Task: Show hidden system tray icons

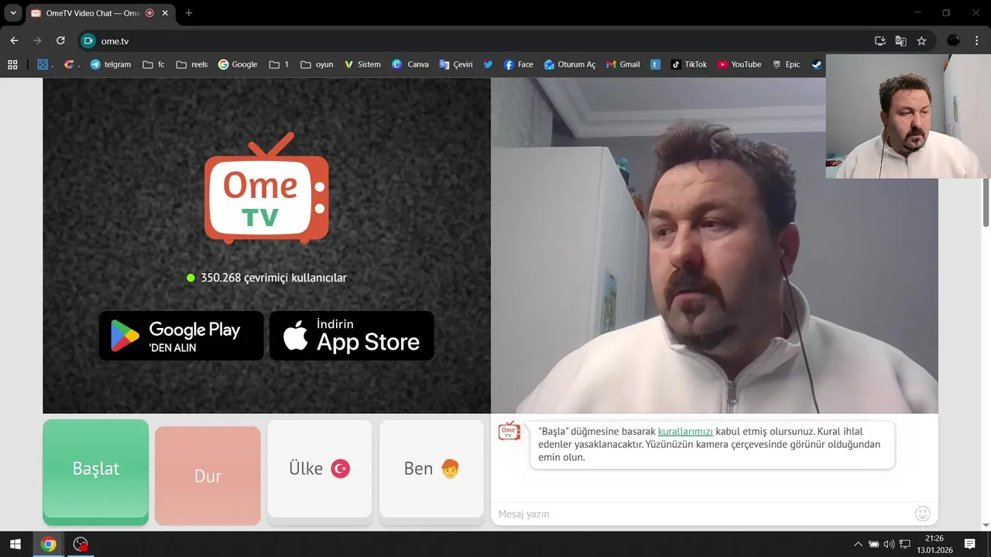Action: tap(858, 545)
